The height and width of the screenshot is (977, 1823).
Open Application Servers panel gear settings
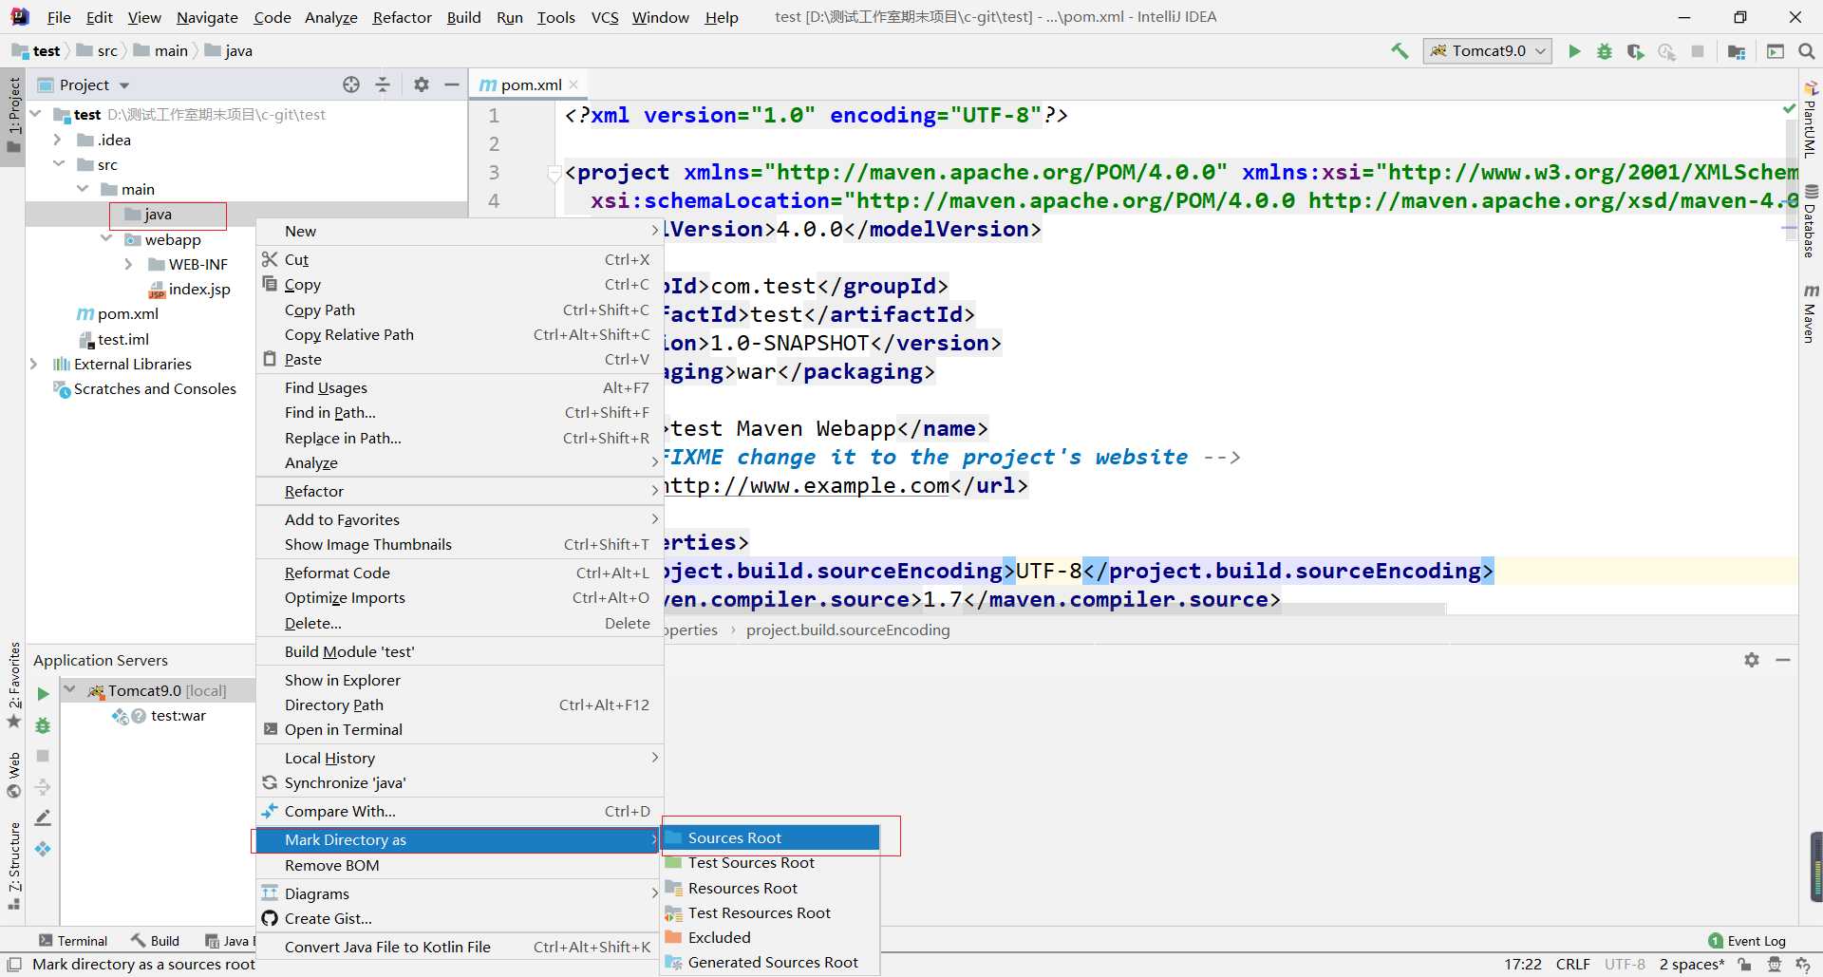coord(1752,660)
